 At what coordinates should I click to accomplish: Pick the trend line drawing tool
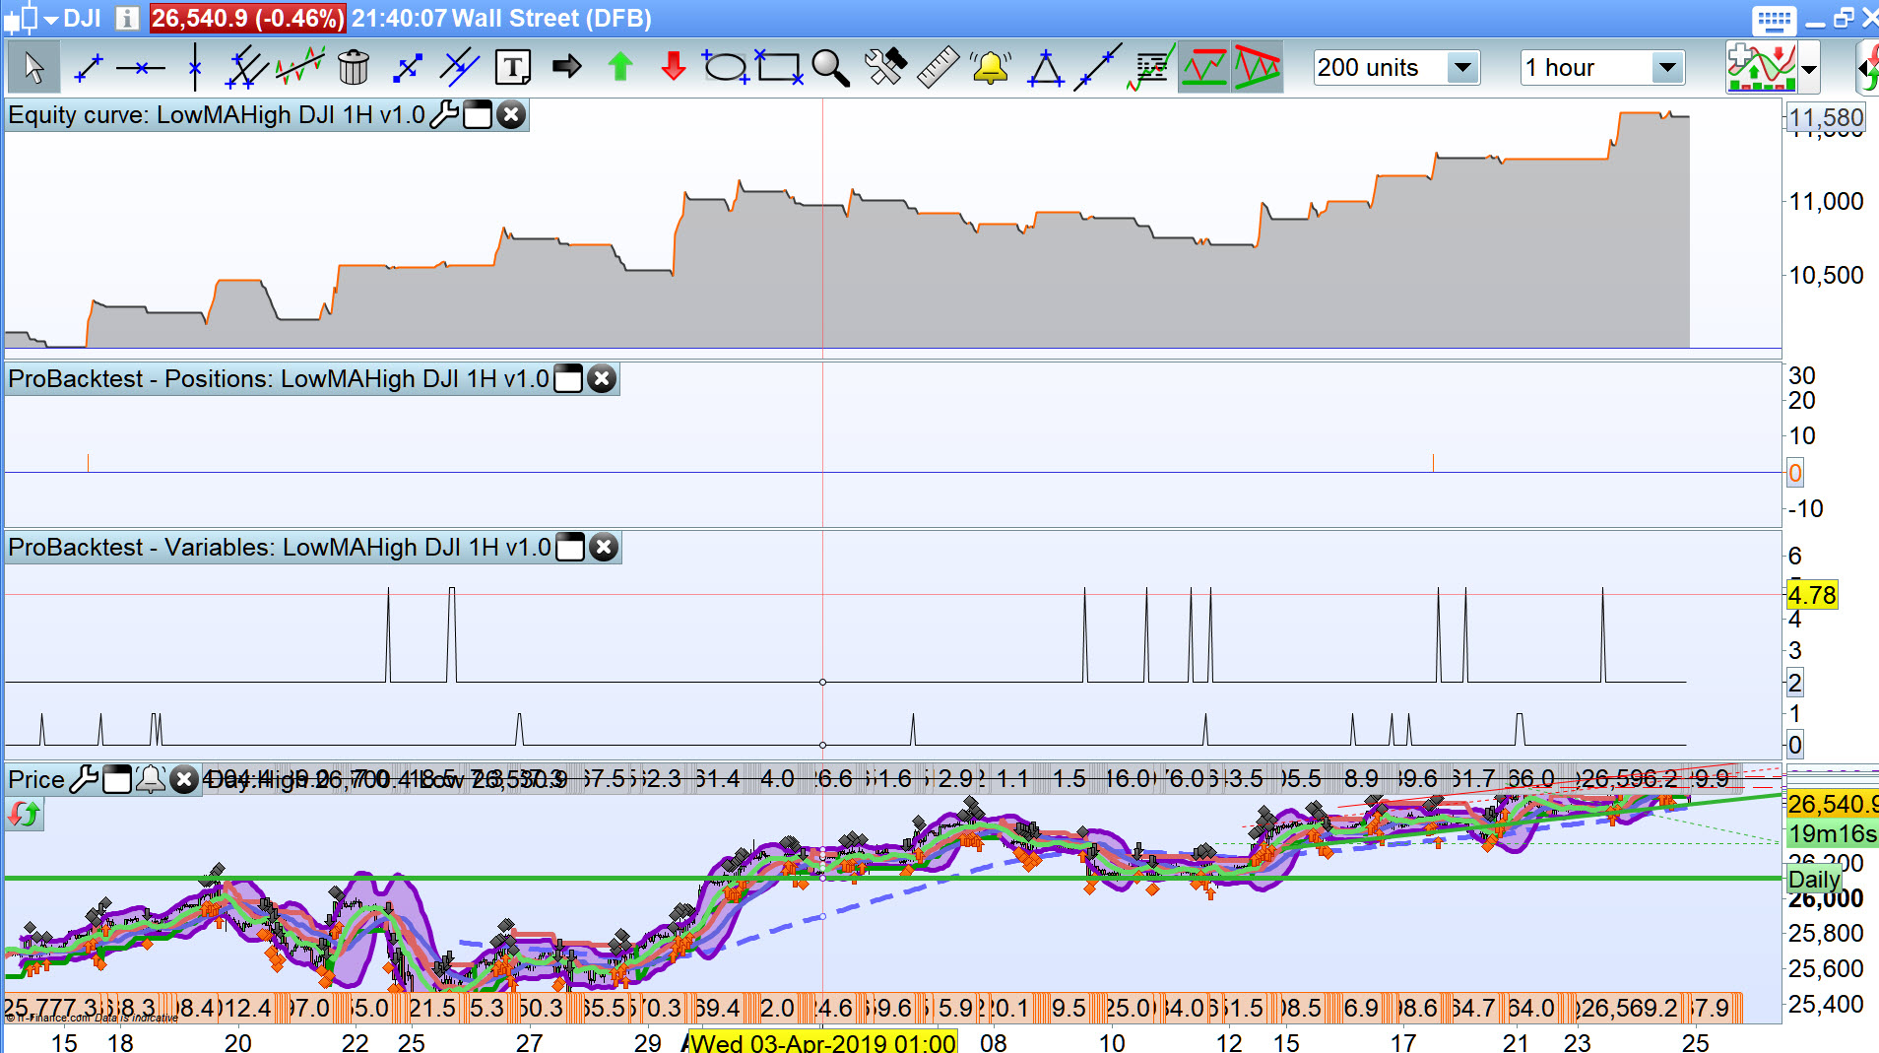click(89, 68)
